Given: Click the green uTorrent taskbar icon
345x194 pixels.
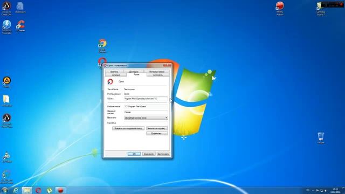Looking at the screenshot, I should point(50,190).
